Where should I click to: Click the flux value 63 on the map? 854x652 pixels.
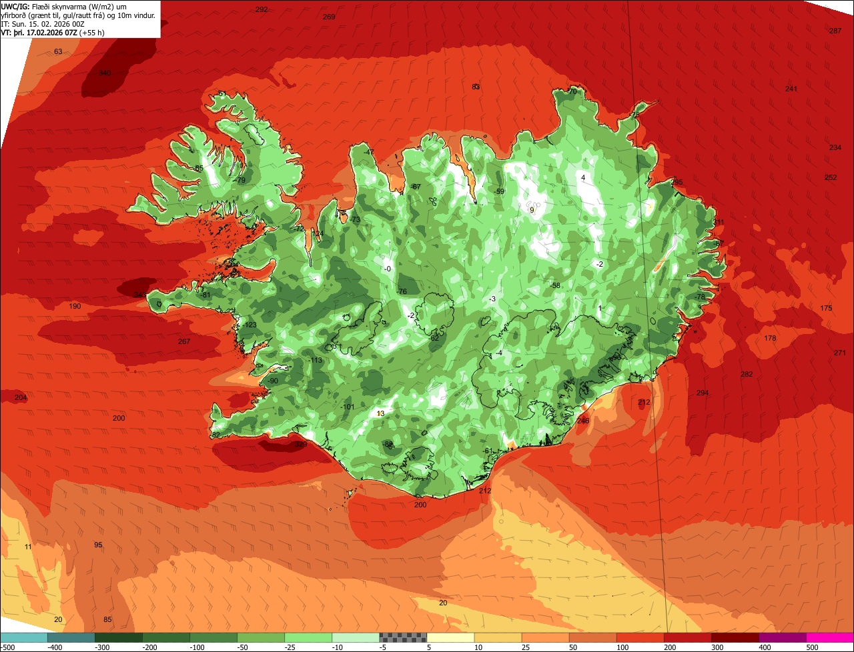click(58, 52)
